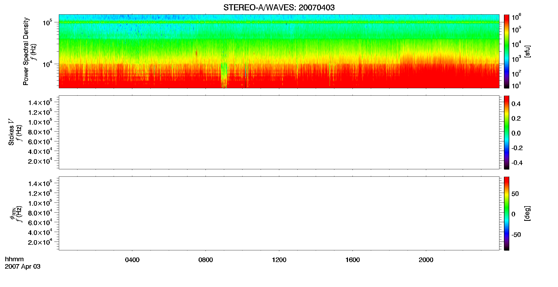Click the 10^1 label on sfu colorbar

click(x=516, y=86)
